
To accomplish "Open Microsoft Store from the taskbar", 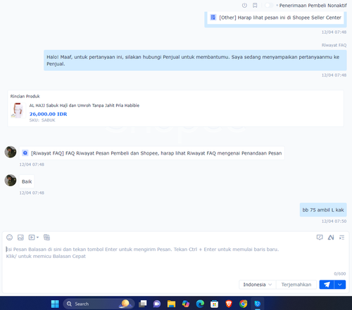I will 215,304.
